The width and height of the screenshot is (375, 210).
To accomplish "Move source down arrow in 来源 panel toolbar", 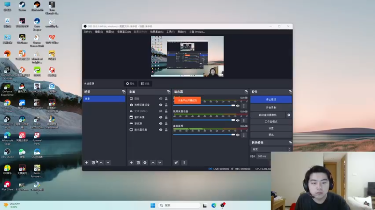I will [x=160, y=162].
